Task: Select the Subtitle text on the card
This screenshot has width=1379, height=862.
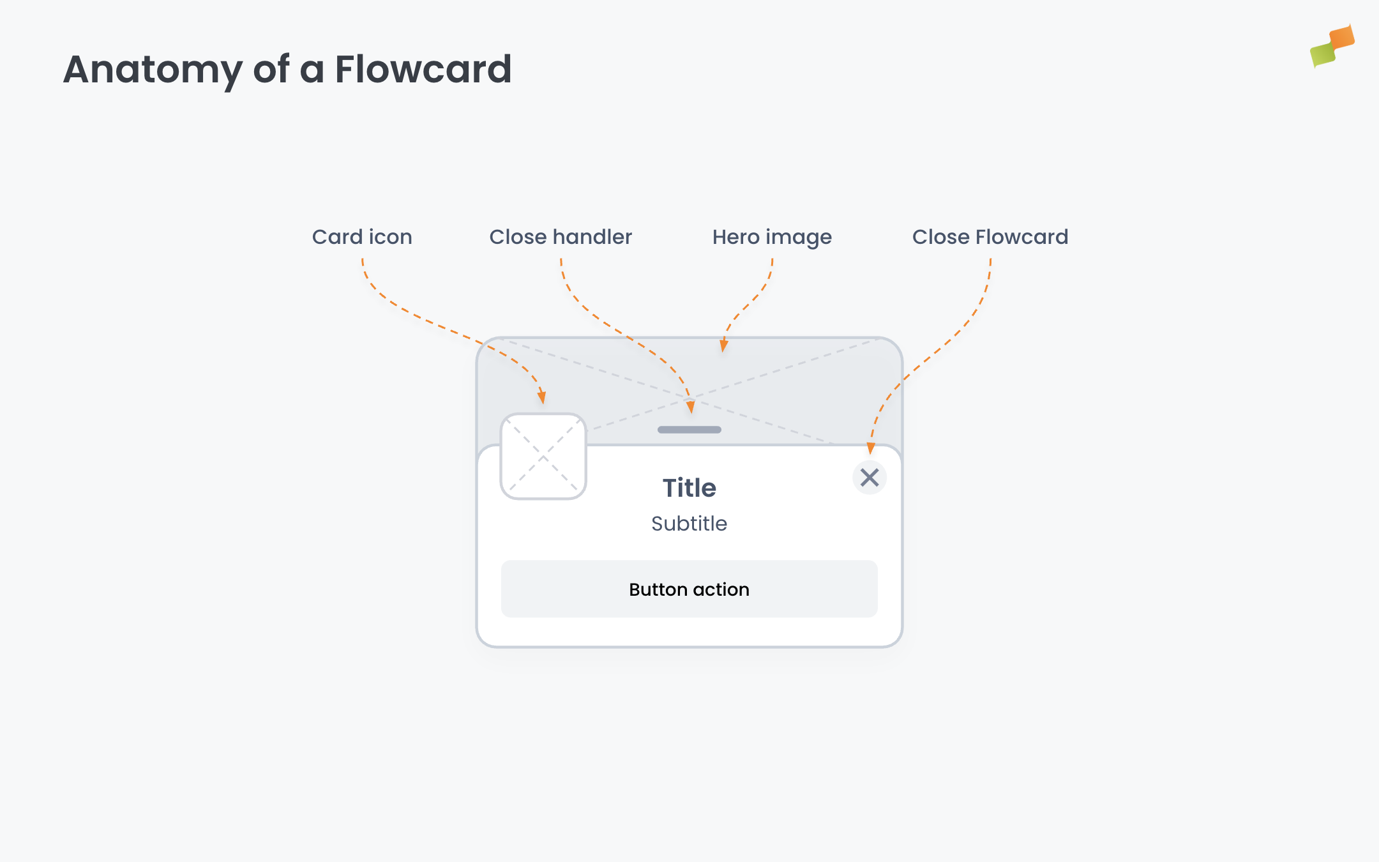Action: 689,524
